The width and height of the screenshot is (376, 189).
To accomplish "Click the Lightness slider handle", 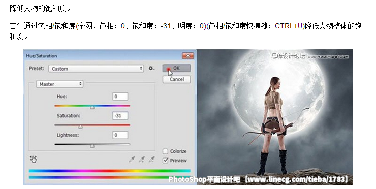I will click(x=92, y=146).
